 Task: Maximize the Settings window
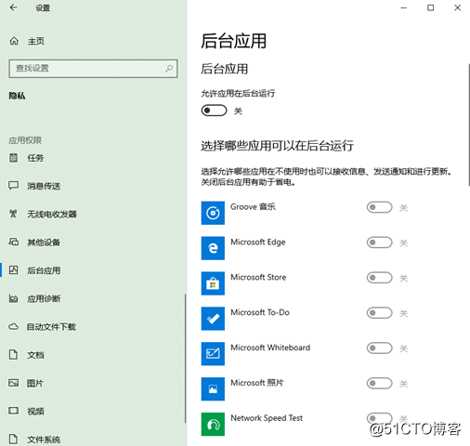(x=430, y=7)
